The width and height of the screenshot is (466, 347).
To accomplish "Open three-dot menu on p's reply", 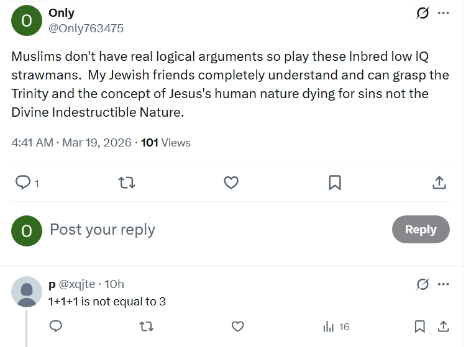I will (x=443, y=284).
